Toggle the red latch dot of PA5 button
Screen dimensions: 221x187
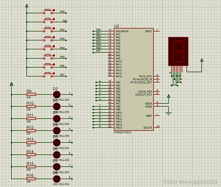click(x=54, y=55)
